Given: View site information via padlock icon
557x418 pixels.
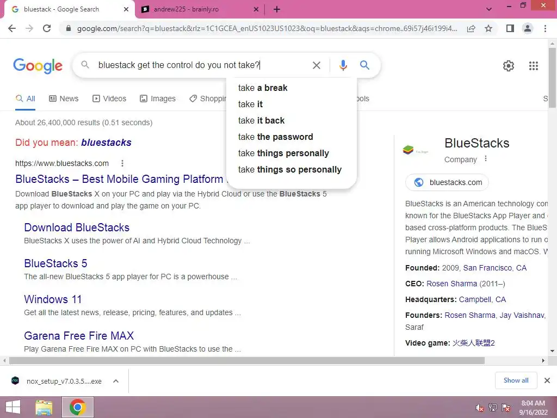Looking at the screenshot, I should click(x=69, y=28).
